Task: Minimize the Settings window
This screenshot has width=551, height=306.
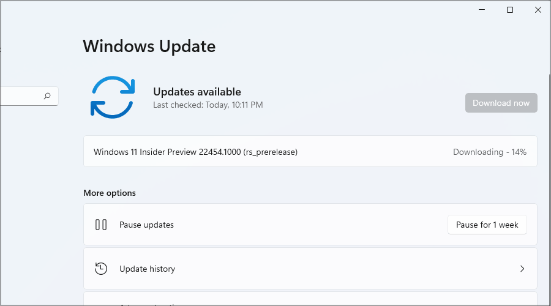Action: [482, 10]
